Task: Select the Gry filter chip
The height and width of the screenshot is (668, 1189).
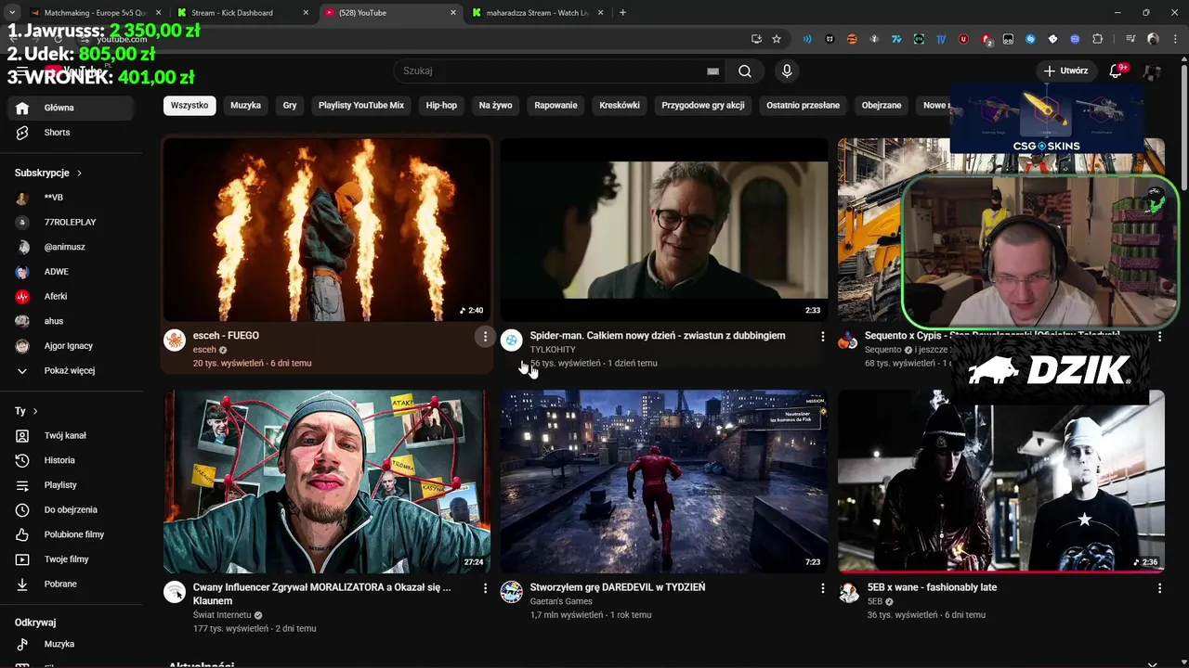Action: click(290, 106)
